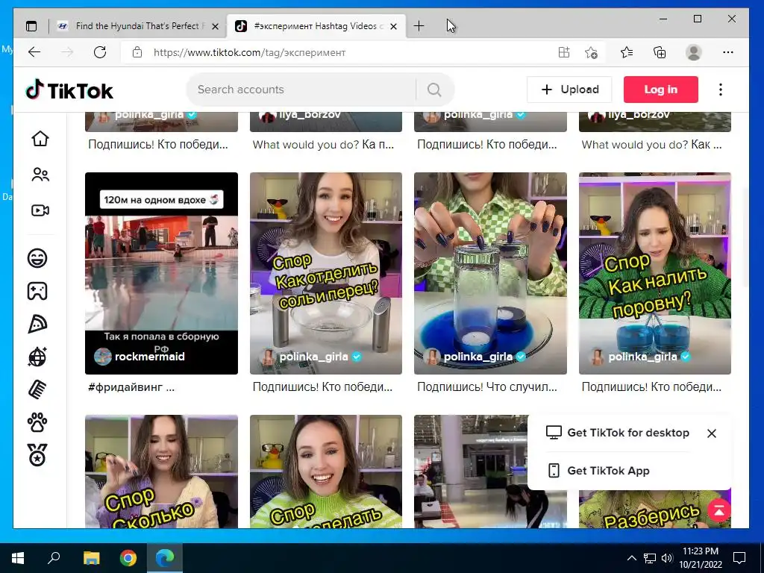Select the food pizza slice category icon
The height and width of the screenshot is (573, 764).
coord(37,324)
